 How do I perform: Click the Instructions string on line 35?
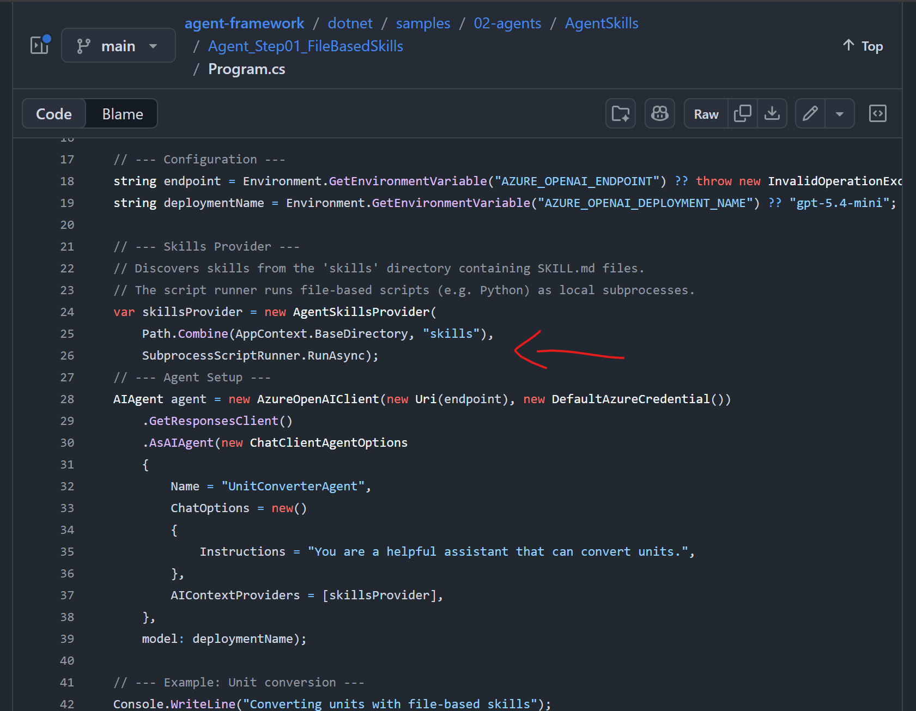point(498,551)
